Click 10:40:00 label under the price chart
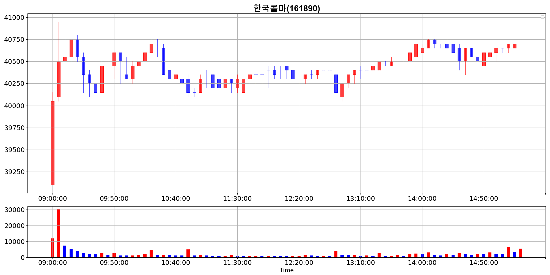This screenshot has height=275, width=550. [x=176, y=199]
